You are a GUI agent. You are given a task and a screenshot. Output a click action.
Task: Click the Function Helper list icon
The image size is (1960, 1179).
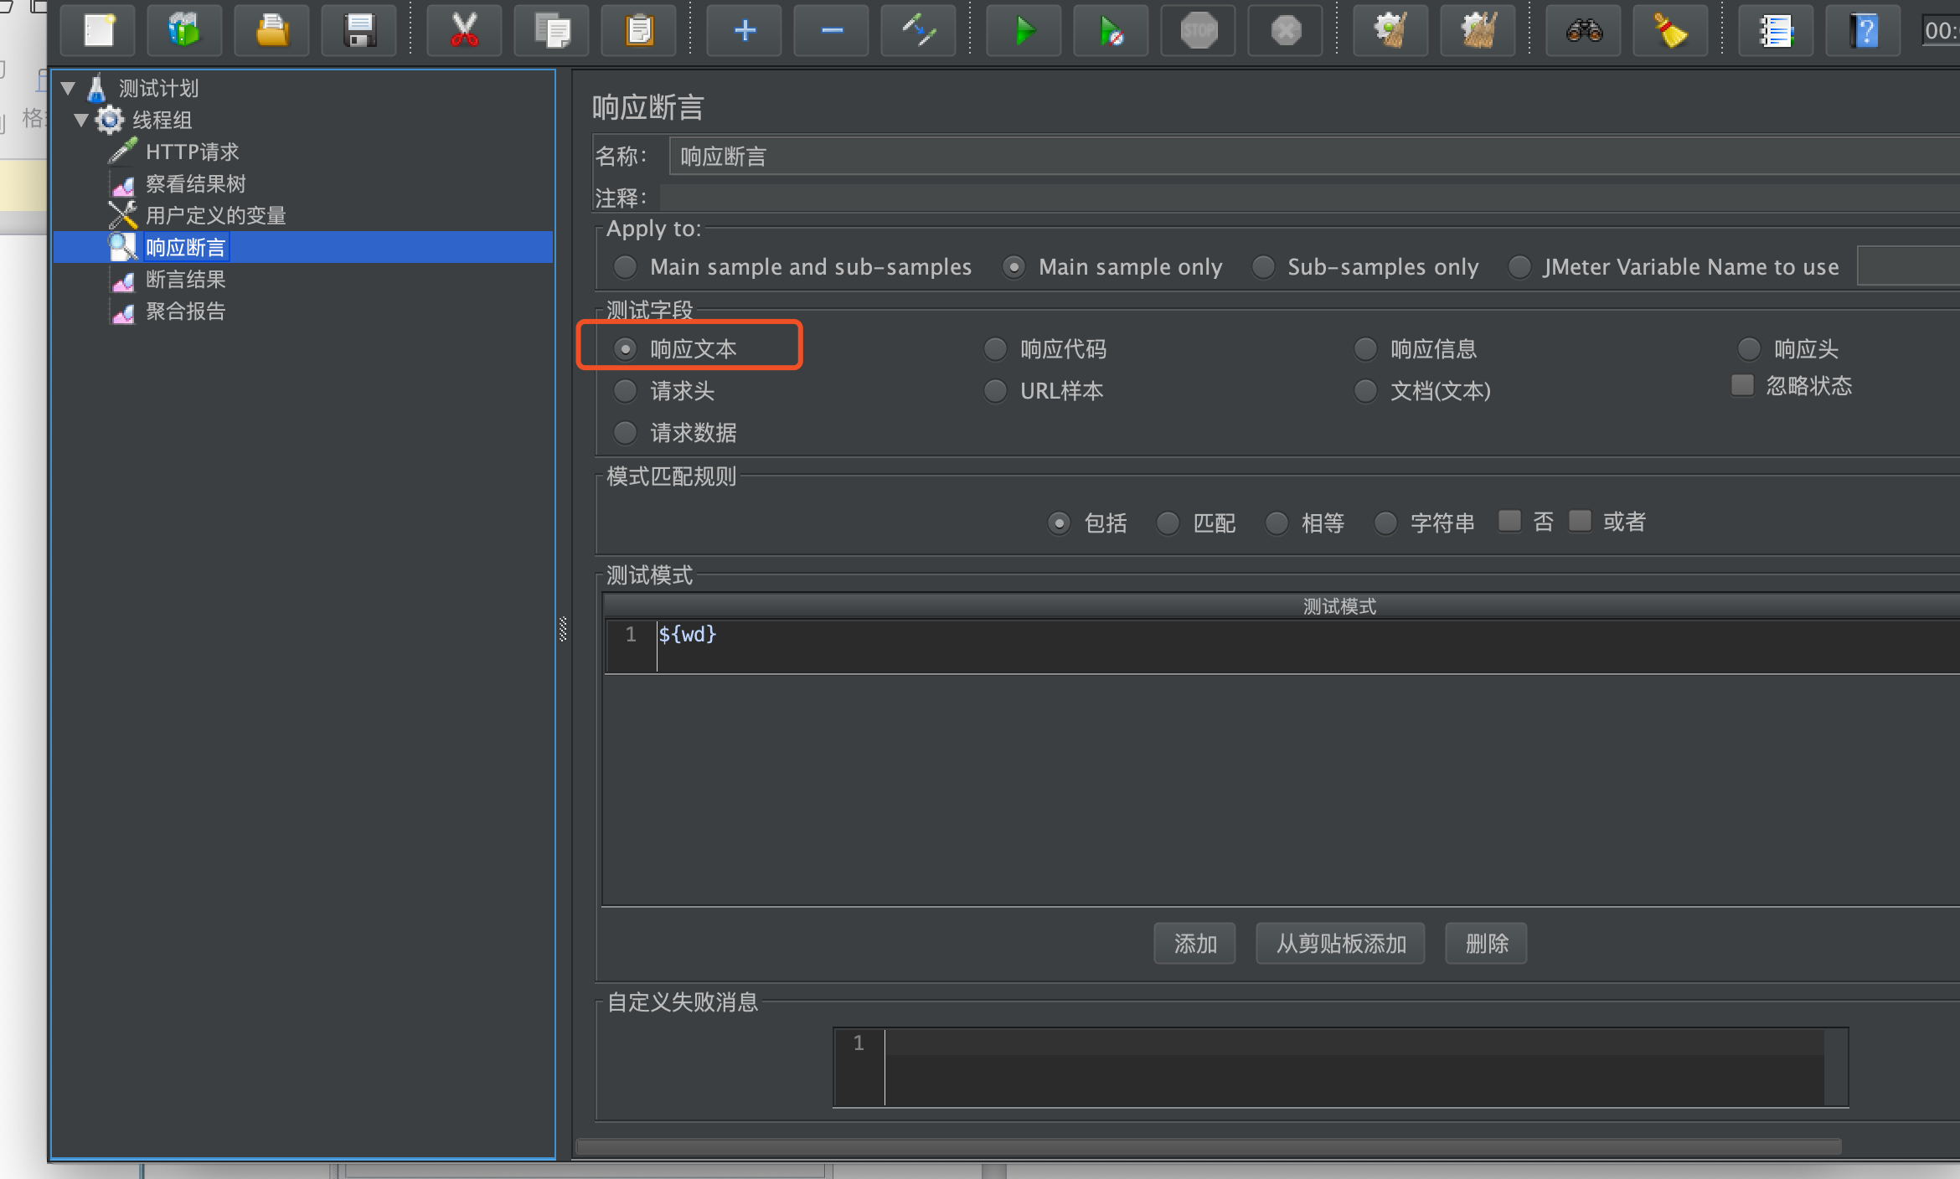[x=1776, y=31]
